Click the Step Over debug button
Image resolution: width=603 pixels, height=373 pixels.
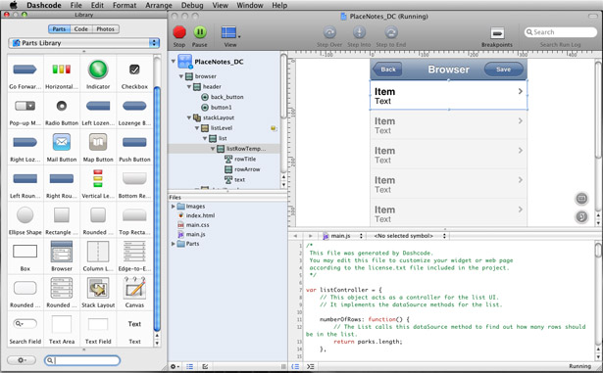pos(329,32)
